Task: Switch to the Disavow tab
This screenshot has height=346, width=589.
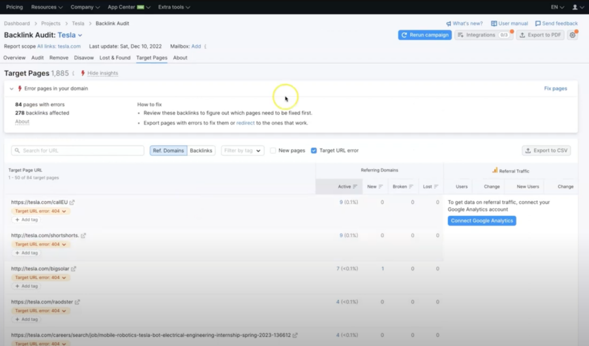Action: pyautogui.click(x=84, y=58)
